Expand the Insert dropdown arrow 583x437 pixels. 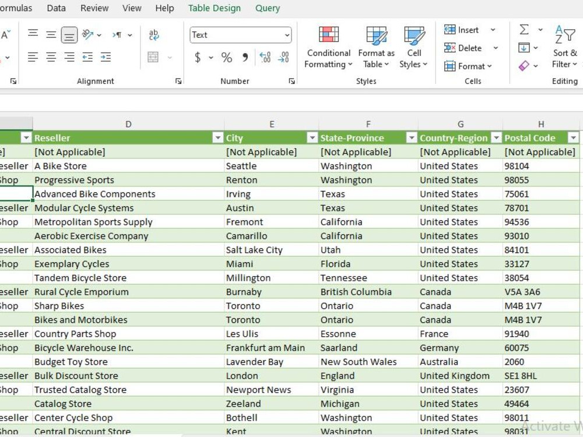493,30
